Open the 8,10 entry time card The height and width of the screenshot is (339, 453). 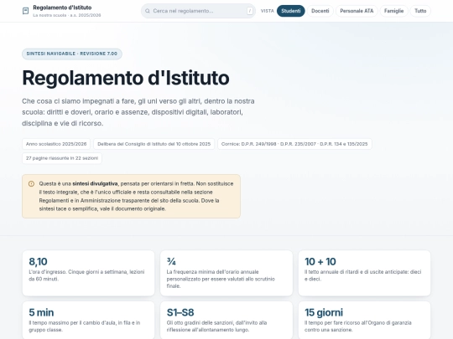click(88, 273)
